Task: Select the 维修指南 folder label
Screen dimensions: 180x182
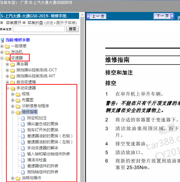Action: pos(30,112)
